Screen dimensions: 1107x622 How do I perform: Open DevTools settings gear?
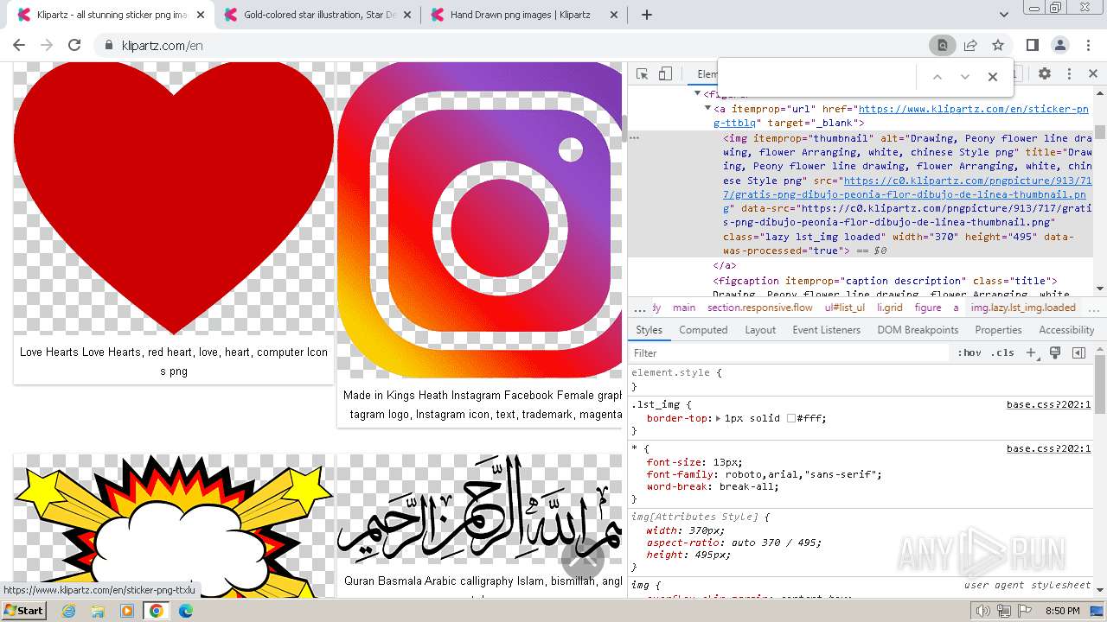pyautogui.click(x=1045, y=74)
